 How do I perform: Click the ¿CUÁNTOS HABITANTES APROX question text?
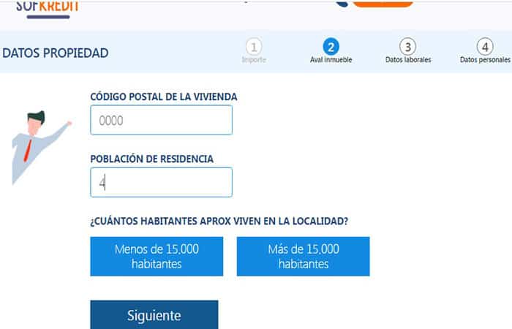click(x=219, y=221)
